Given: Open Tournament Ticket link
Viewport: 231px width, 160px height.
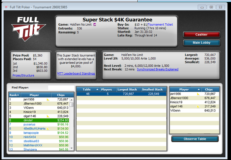Looking at the screenshot, I should 160,25.
